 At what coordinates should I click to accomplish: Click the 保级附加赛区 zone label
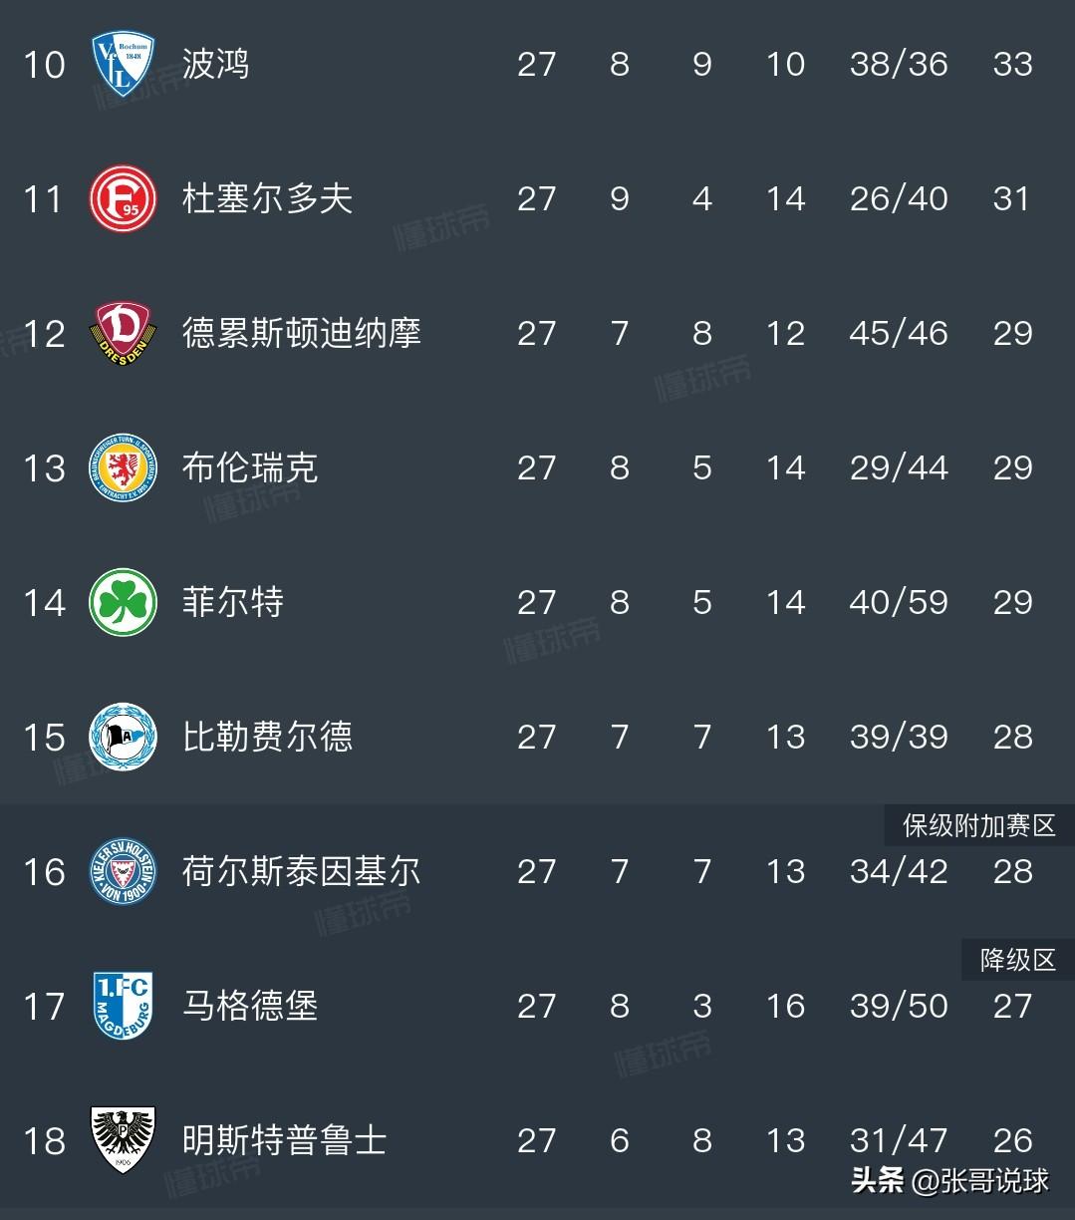[x=978, y=825]
